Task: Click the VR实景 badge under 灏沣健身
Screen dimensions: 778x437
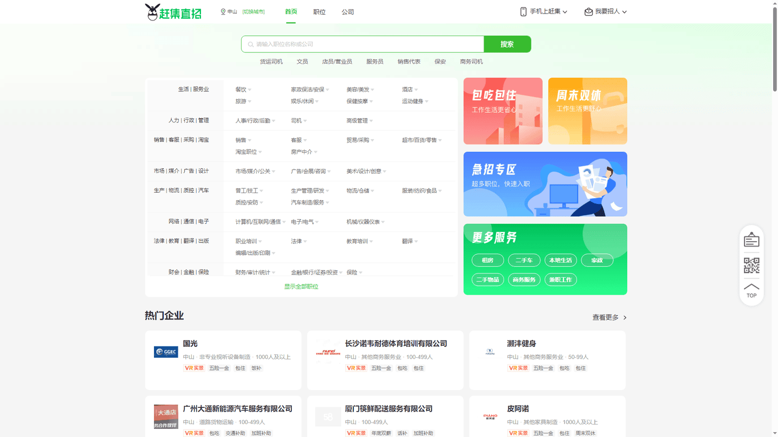Action: [x=518, y=368]
